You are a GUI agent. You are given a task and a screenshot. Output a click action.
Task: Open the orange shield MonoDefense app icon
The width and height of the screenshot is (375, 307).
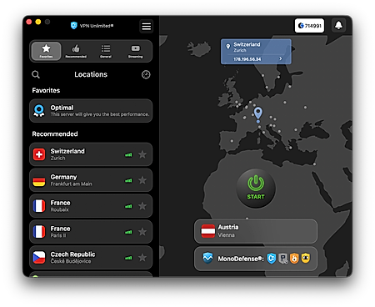click(294, 259)
